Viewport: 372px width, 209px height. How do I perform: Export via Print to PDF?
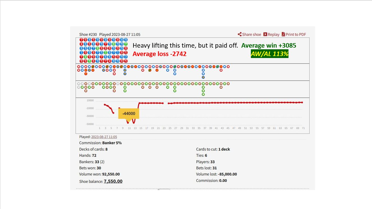pyautogui.click(x=294, y=34)
